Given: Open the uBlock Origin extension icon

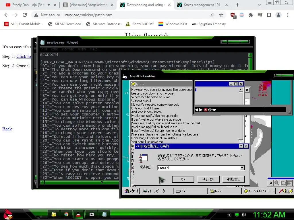Looking at the screenshot, I should click(233, 15).
